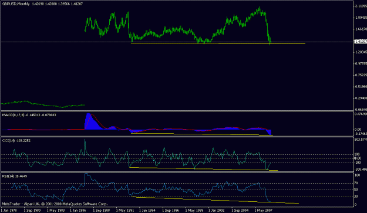The height and width of the screenshot is (213, 367).
Task: Click the 1 Sep 1980 date label
Action: point(32,210)
